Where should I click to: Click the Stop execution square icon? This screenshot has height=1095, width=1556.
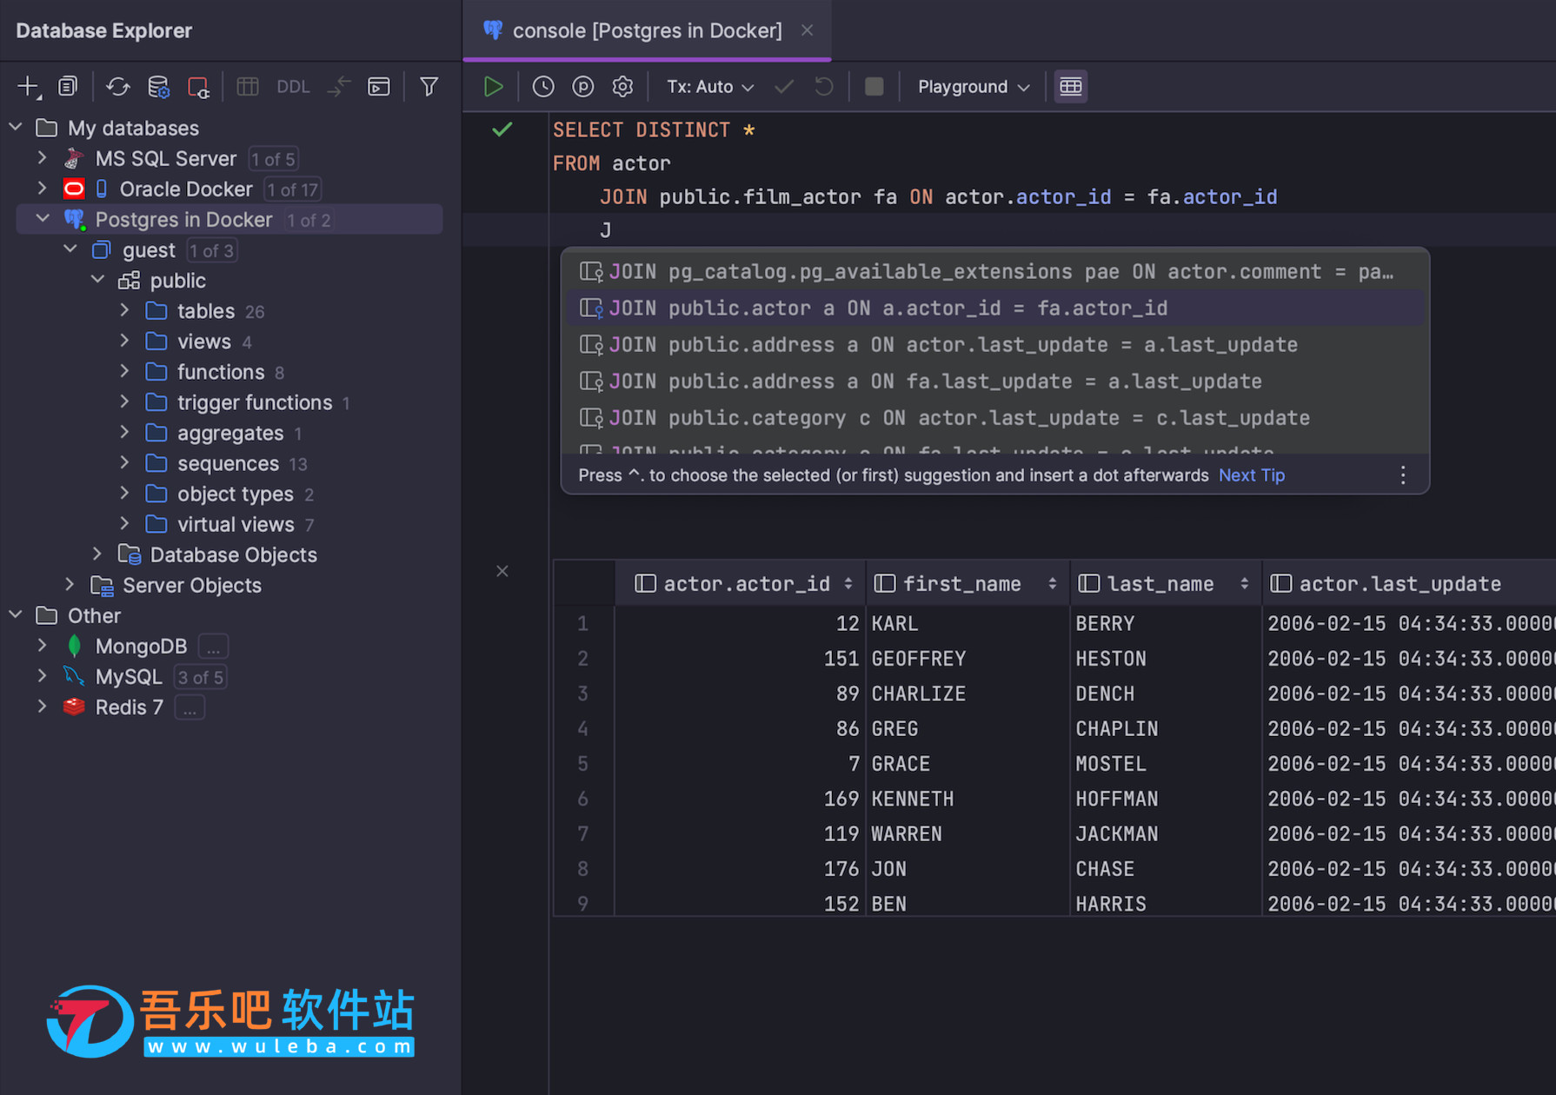click(874, 87)
